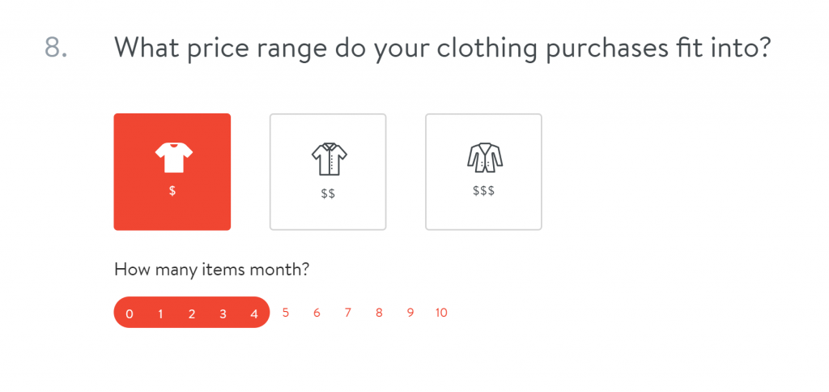Set items per month to 0
The height and width of the screenshot is (392, 829).
tap(130, 314)
